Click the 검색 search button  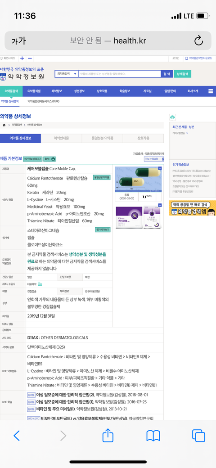[166, 74]
